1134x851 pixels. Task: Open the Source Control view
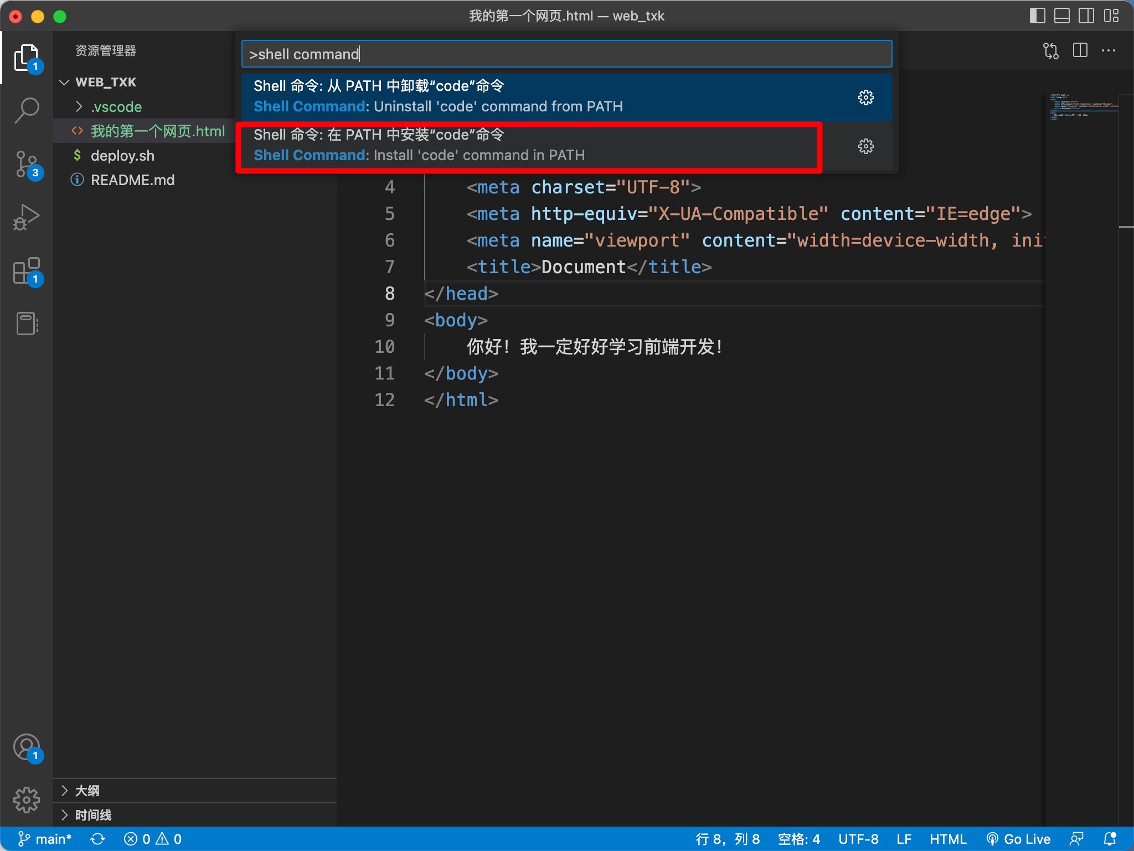tap(27, 165)
